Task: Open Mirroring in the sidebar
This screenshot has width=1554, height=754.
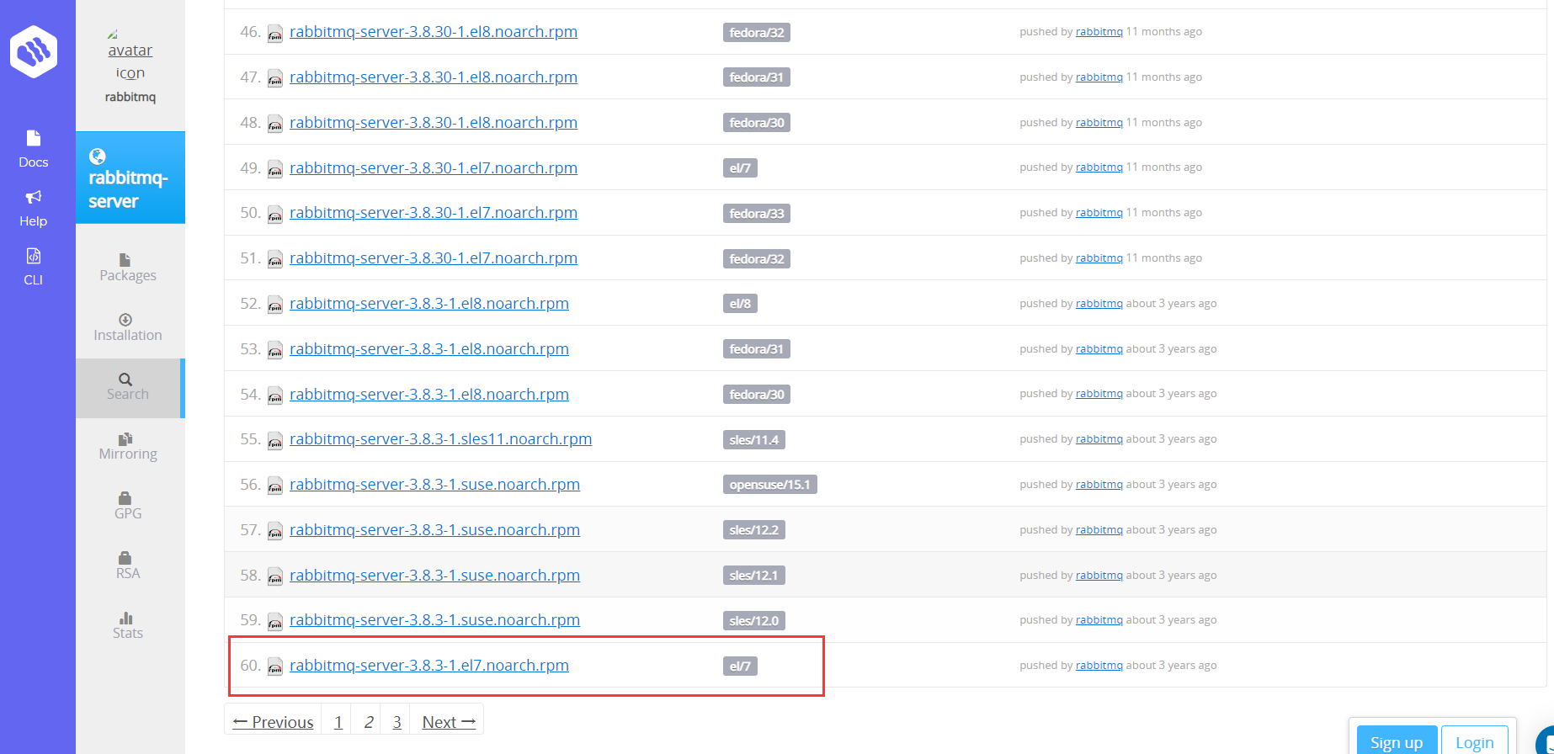Action: pyautogui.click(x=128, y=447)
